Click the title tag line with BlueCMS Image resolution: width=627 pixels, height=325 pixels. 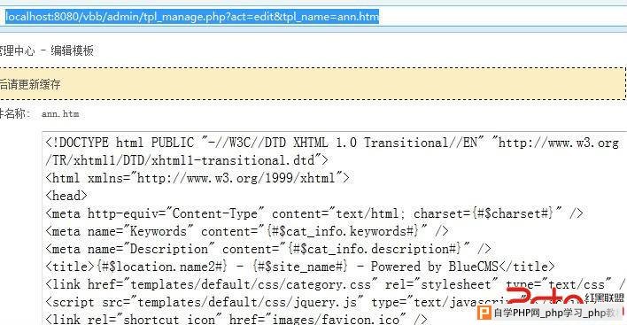tap(300, 267)
